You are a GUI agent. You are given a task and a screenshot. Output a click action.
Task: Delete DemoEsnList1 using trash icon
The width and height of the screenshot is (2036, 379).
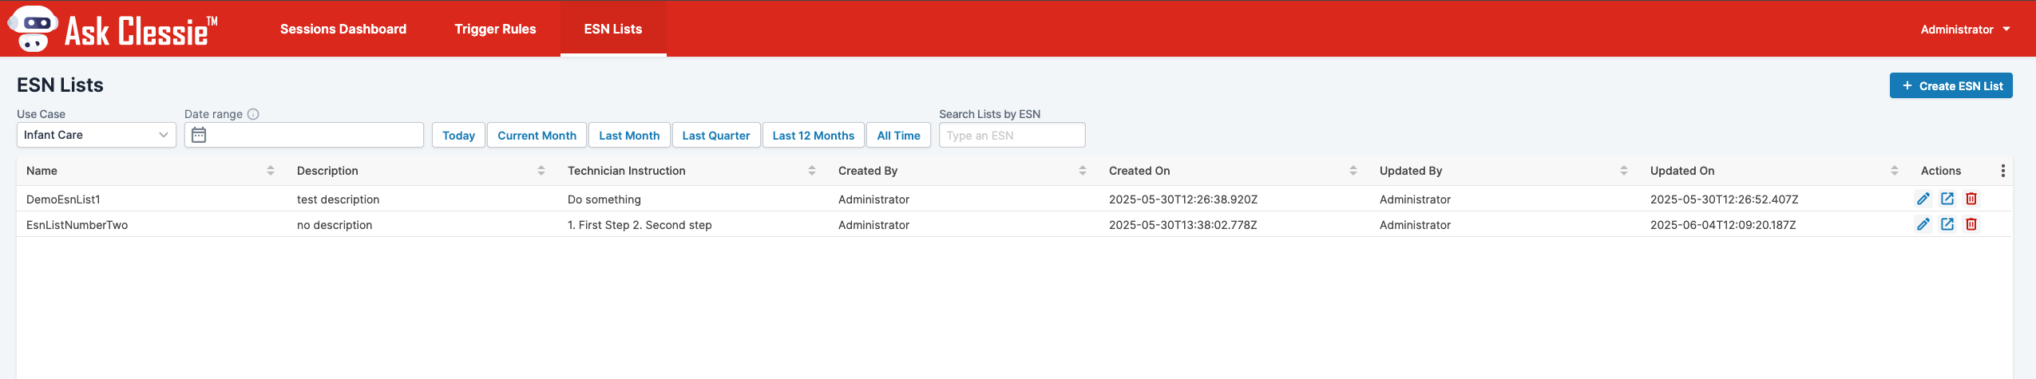pyautogui.click(x=1971, y=199)
